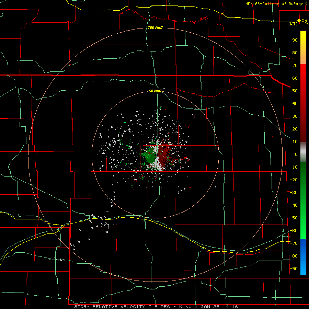Click the "-70" scale label
The image size is (309, 309).
294,243
